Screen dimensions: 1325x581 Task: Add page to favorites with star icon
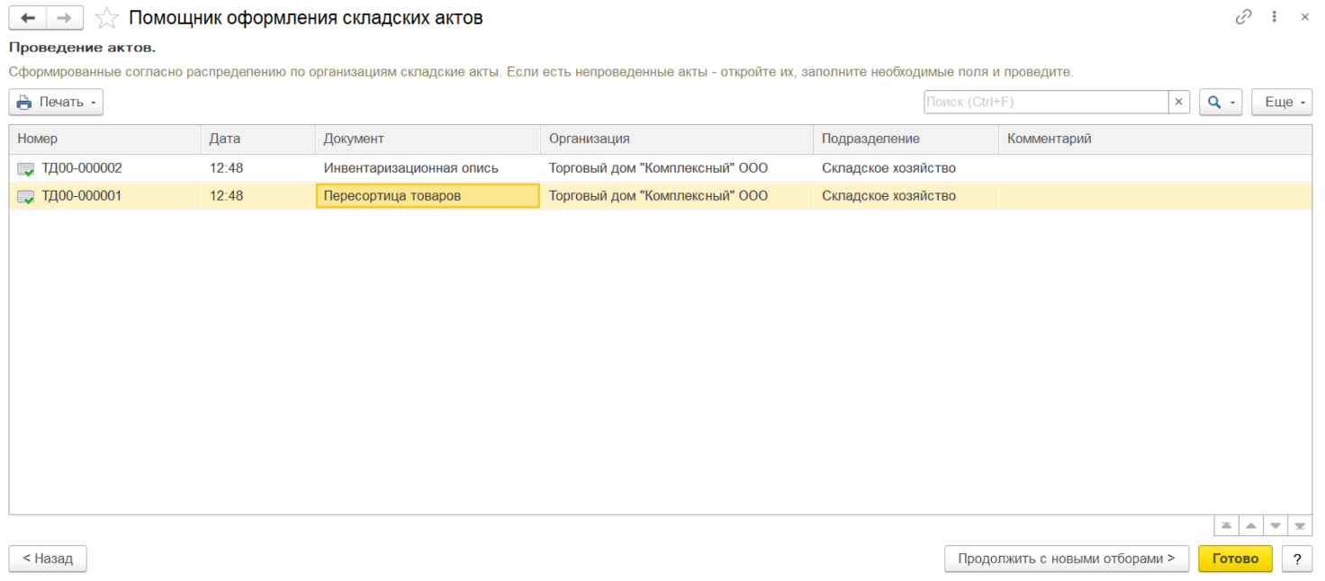[x=106, y=17]
